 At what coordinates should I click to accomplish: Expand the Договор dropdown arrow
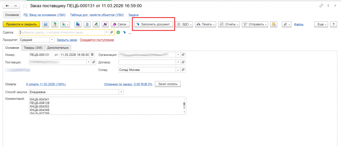[178, 62]
